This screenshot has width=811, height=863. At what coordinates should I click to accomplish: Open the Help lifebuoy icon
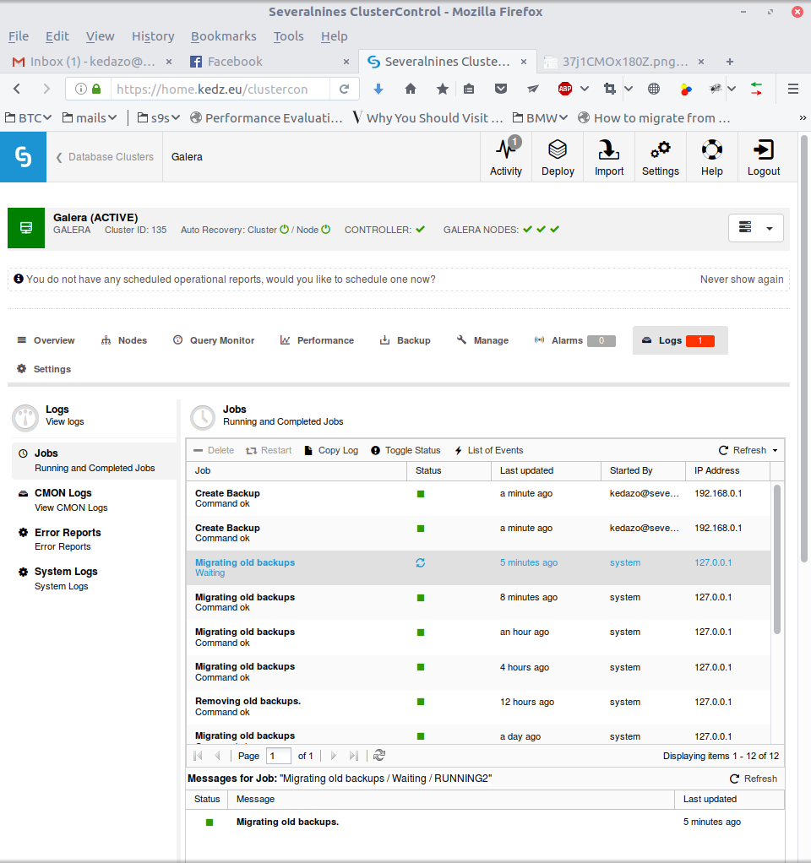[x=711, y=157]
